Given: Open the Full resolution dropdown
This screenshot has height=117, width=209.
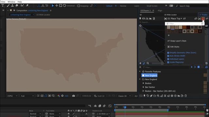Looking at the screenshot, I should (x=27, y=96).
